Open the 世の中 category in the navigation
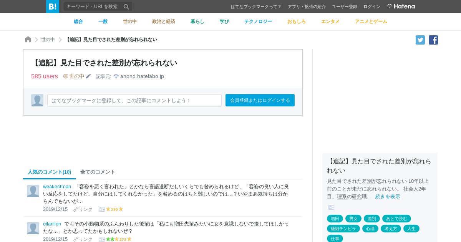Viewport: 461px width, 242px height. coord(130,22)
